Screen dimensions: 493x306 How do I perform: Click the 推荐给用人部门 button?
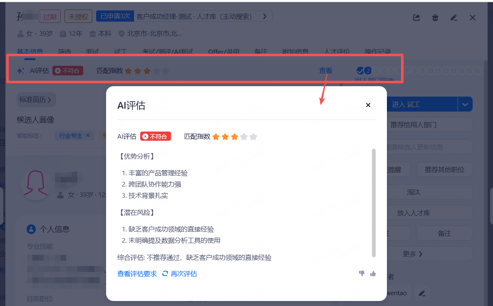click(x=429, y=125)
